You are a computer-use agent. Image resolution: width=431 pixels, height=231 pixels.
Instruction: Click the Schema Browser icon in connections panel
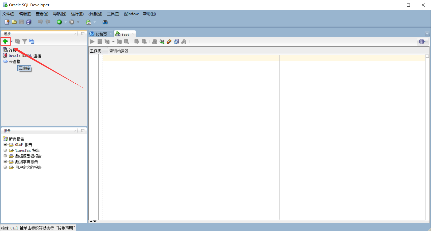(x=32, y=41)
